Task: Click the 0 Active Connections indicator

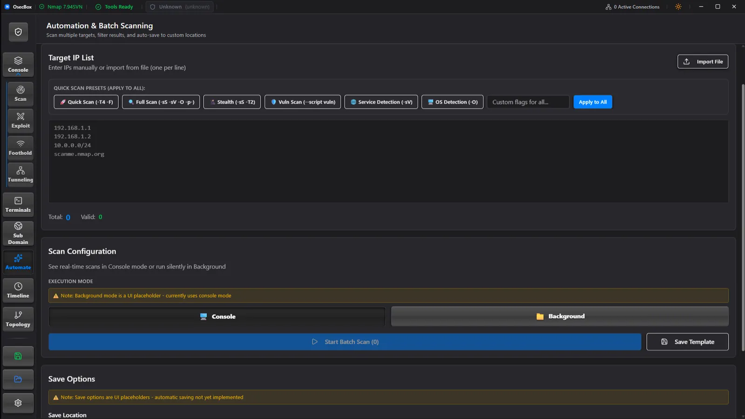Action: (632, 7)
